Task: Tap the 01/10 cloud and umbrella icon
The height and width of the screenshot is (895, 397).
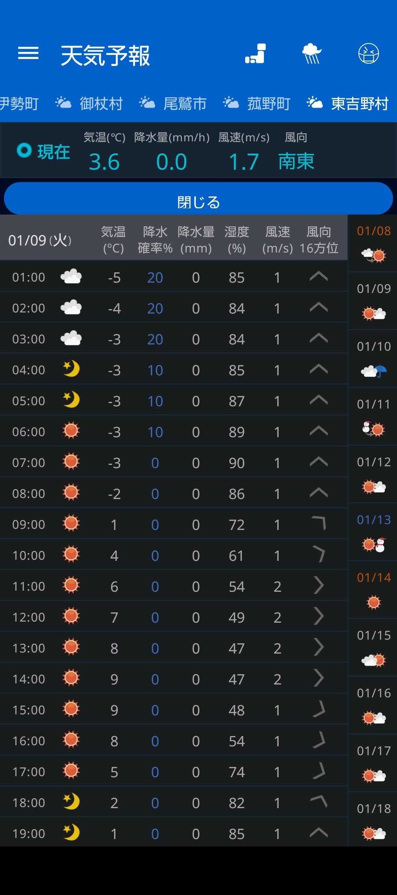Action: pyautogui.click(x=374, y=371)
